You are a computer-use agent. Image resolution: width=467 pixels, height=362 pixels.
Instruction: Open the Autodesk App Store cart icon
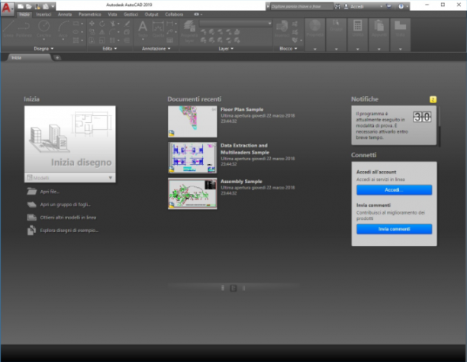(388, 6)
